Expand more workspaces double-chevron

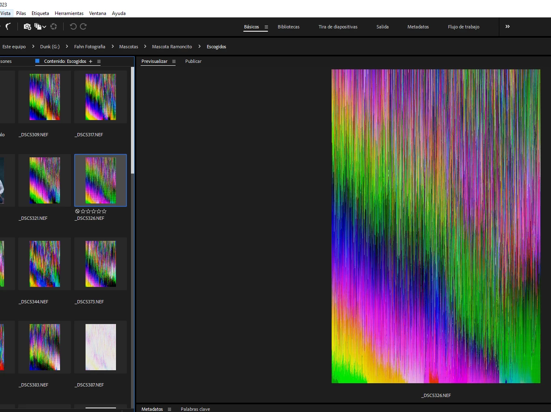508,26
